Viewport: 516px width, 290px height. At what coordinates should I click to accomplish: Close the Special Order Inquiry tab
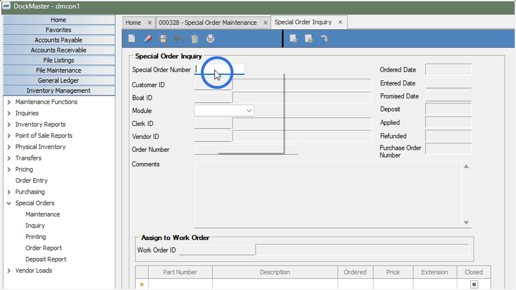click(340, 22)
